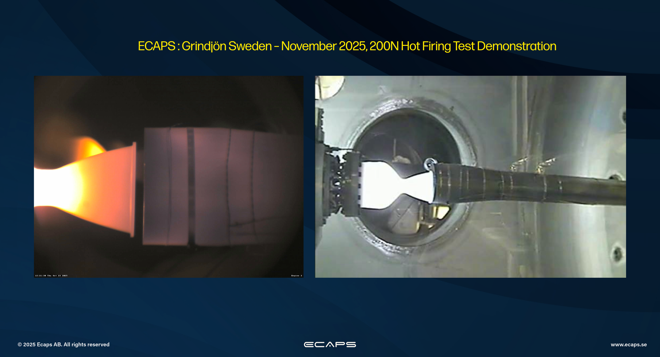This screenshot has height=357, width=660.
Task: Click the bolt hole on chamber wall
Action: coord(618,254)
